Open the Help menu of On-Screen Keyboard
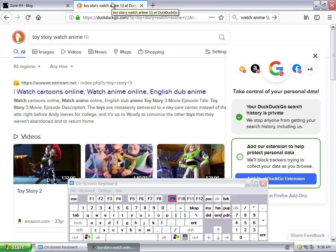 click(119, 191)
